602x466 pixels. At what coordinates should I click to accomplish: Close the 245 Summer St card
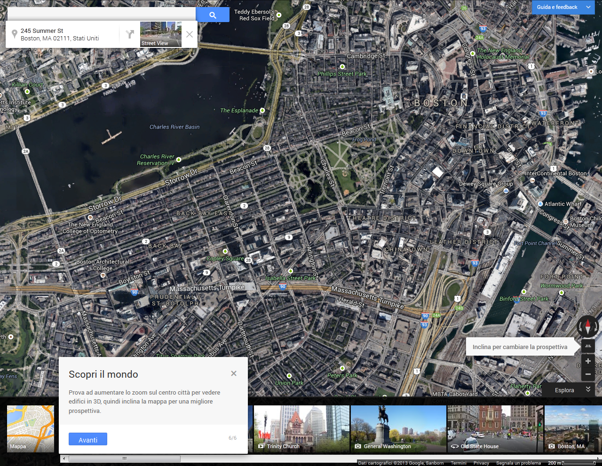189,34
